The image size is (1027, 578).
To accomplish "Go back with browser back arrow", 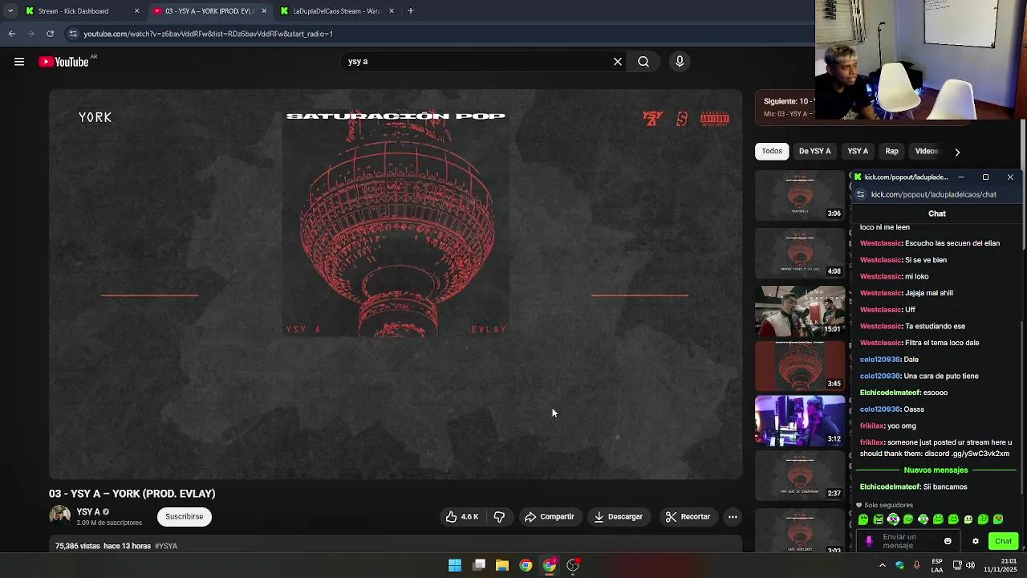I will tap(11, 34).
